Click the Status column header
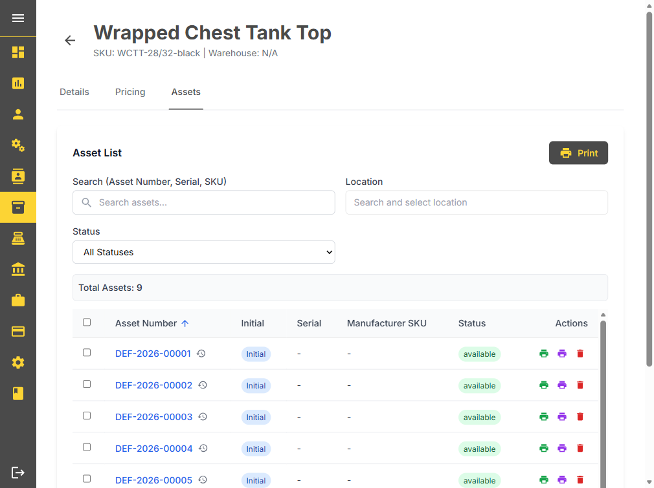The width and height of the screenshot is (654, 488). tap(472, 324)
